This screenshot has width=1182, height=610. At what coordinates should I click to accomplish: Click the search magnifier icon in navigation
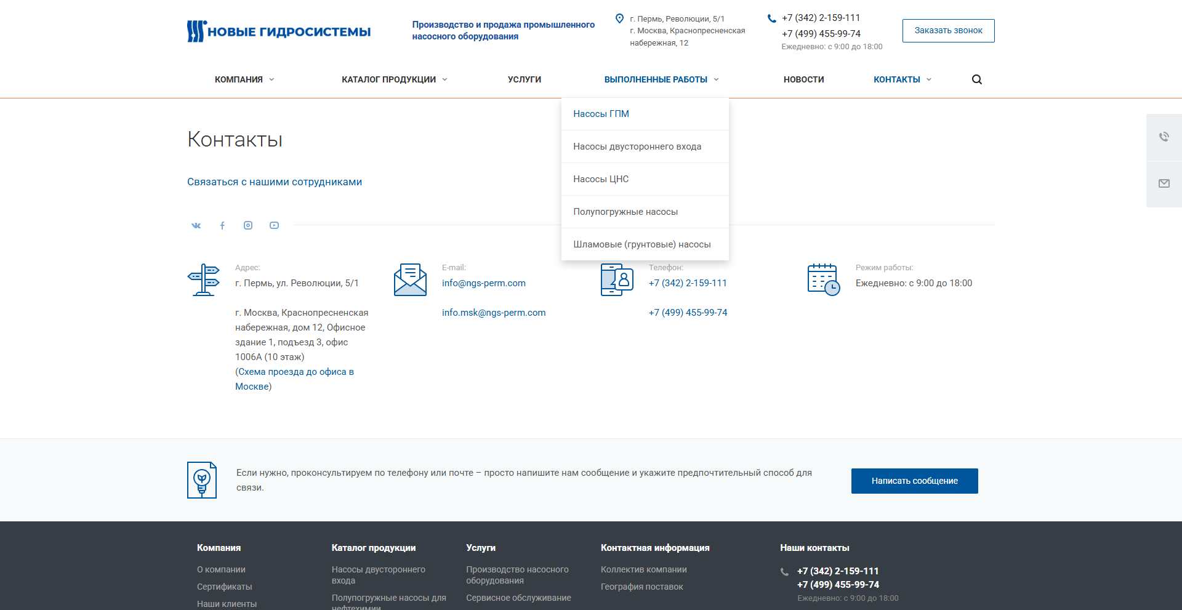click(x=976, y=79)
